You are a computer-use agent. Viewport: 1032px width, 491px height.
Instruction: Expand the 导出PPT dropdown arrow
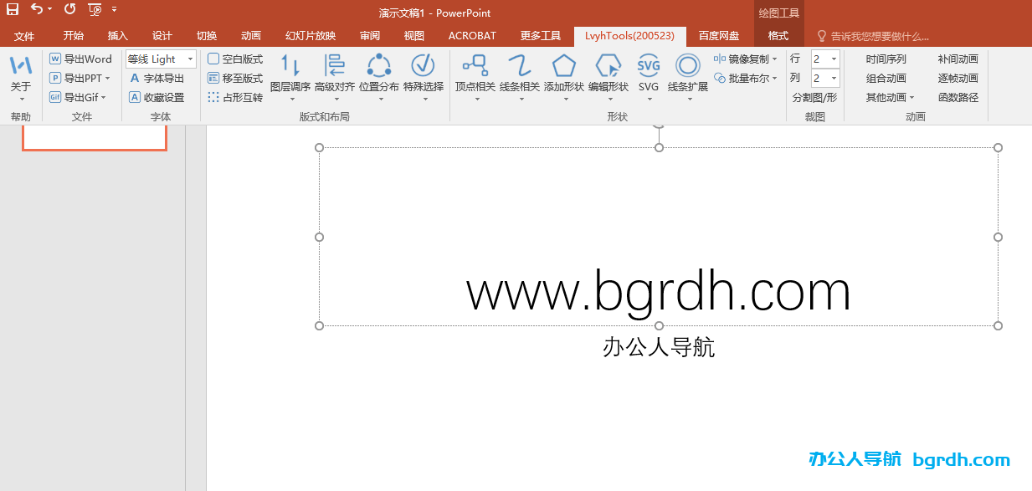pos(108,79)
